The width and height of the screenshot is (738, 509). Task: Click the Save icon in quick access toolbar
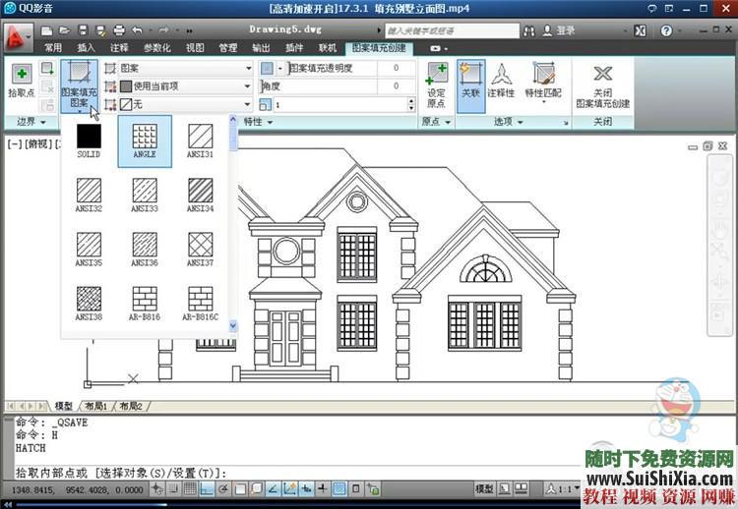tap(83, 31)
